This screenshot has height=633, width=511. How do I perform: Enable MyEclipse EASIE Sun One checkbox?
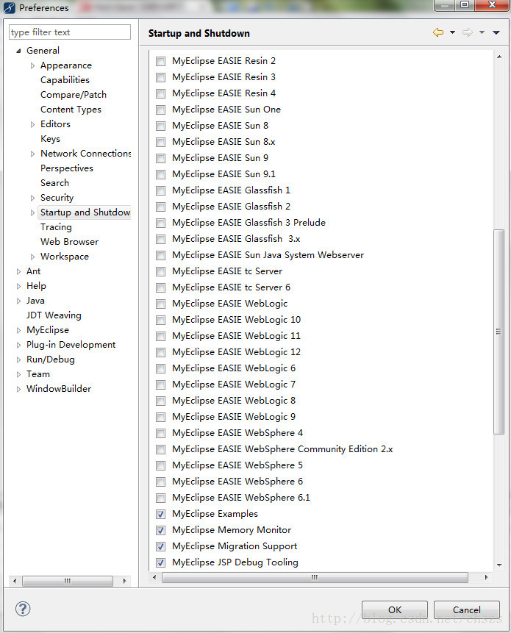[x=160, y=110]
